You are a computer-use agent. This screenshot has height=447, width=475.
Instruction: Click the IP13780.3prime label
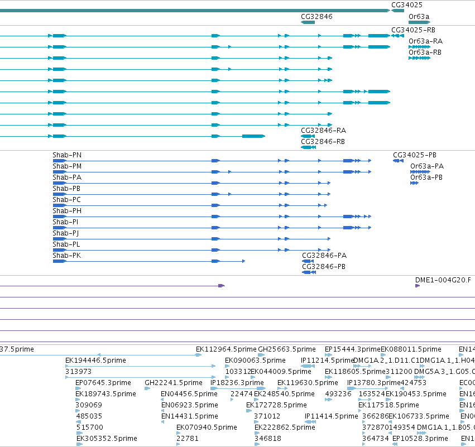pos(374,383)
